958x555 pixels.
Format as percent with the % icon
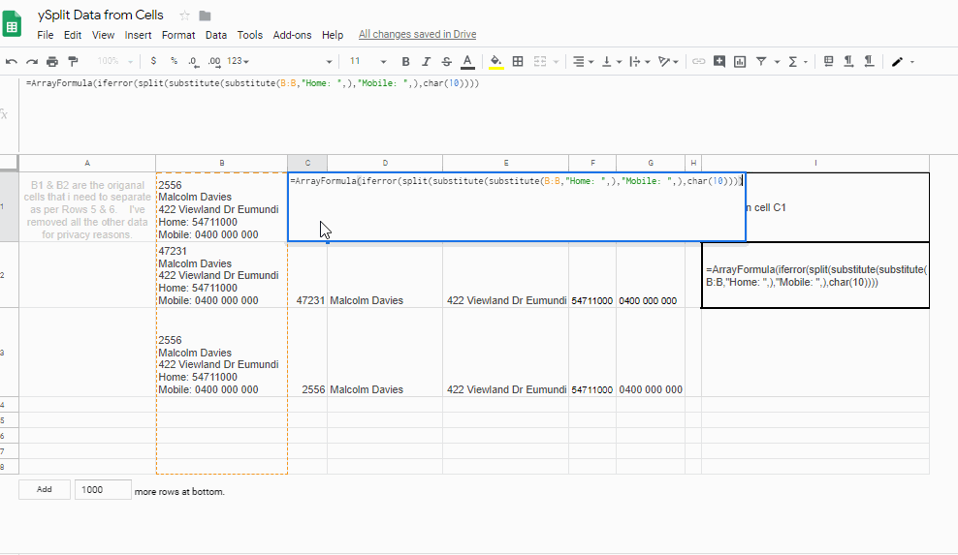[175, 61]
